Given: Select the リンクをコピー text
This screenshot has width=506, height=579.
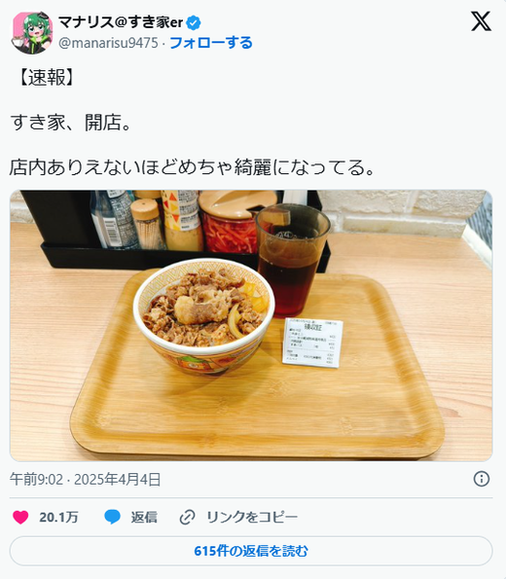Looking at the screenshot, I should coord(252,517).
